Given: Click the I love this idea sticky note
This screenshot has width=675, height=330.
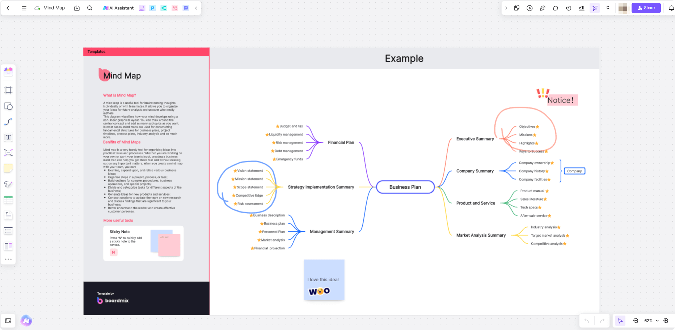Looking at the screenshot, I should (x=324, y=280).
